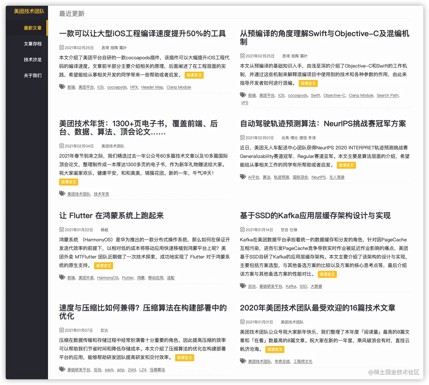Open the 工程师文化 tag
The width and height of the screenshot is (429, 385).
click(x=303, y=362)
